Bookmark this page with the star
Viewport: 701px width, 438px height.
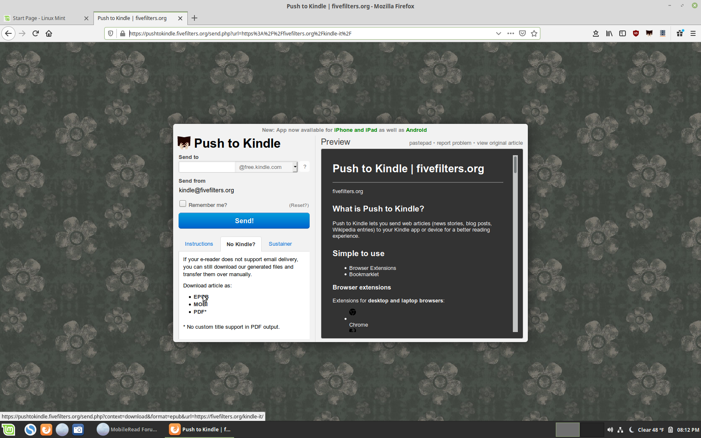[534, 33]
